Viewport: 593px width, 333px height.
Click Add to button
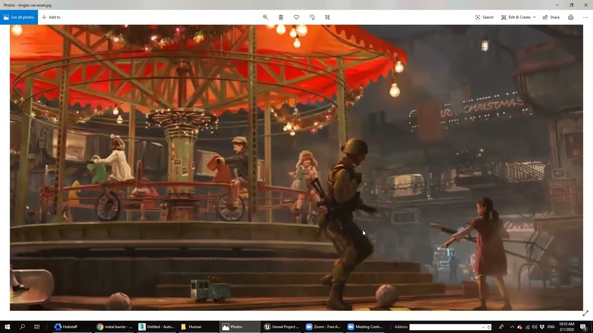[51, 17]
